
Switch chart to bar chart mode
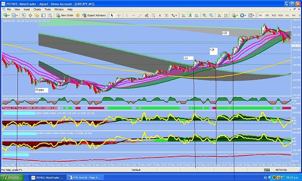[183, 15]
